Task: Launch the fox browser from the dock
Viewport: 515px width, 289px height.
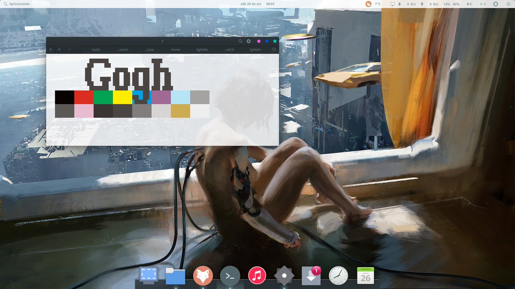Action: [203, 276]
